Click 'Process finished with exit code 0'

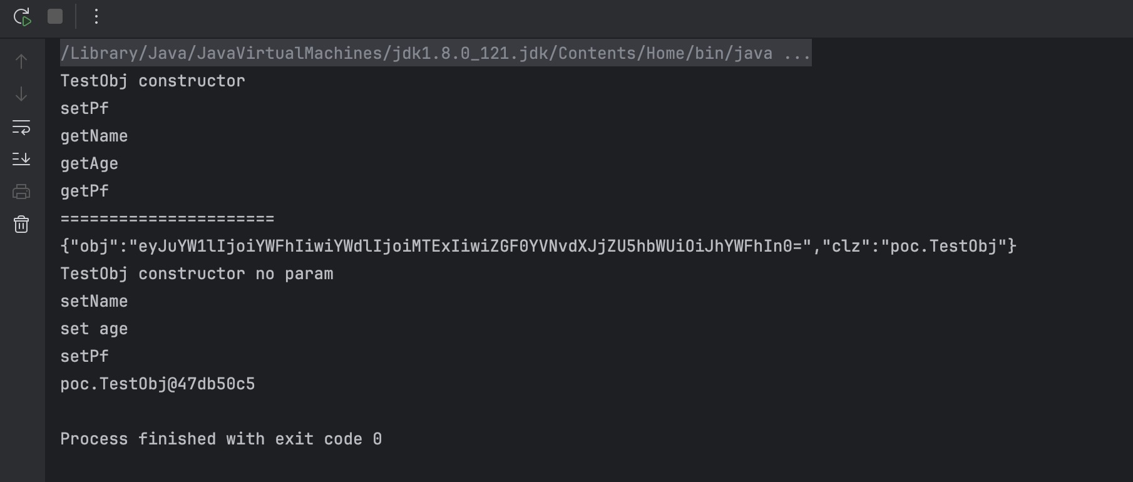(221, 439)
